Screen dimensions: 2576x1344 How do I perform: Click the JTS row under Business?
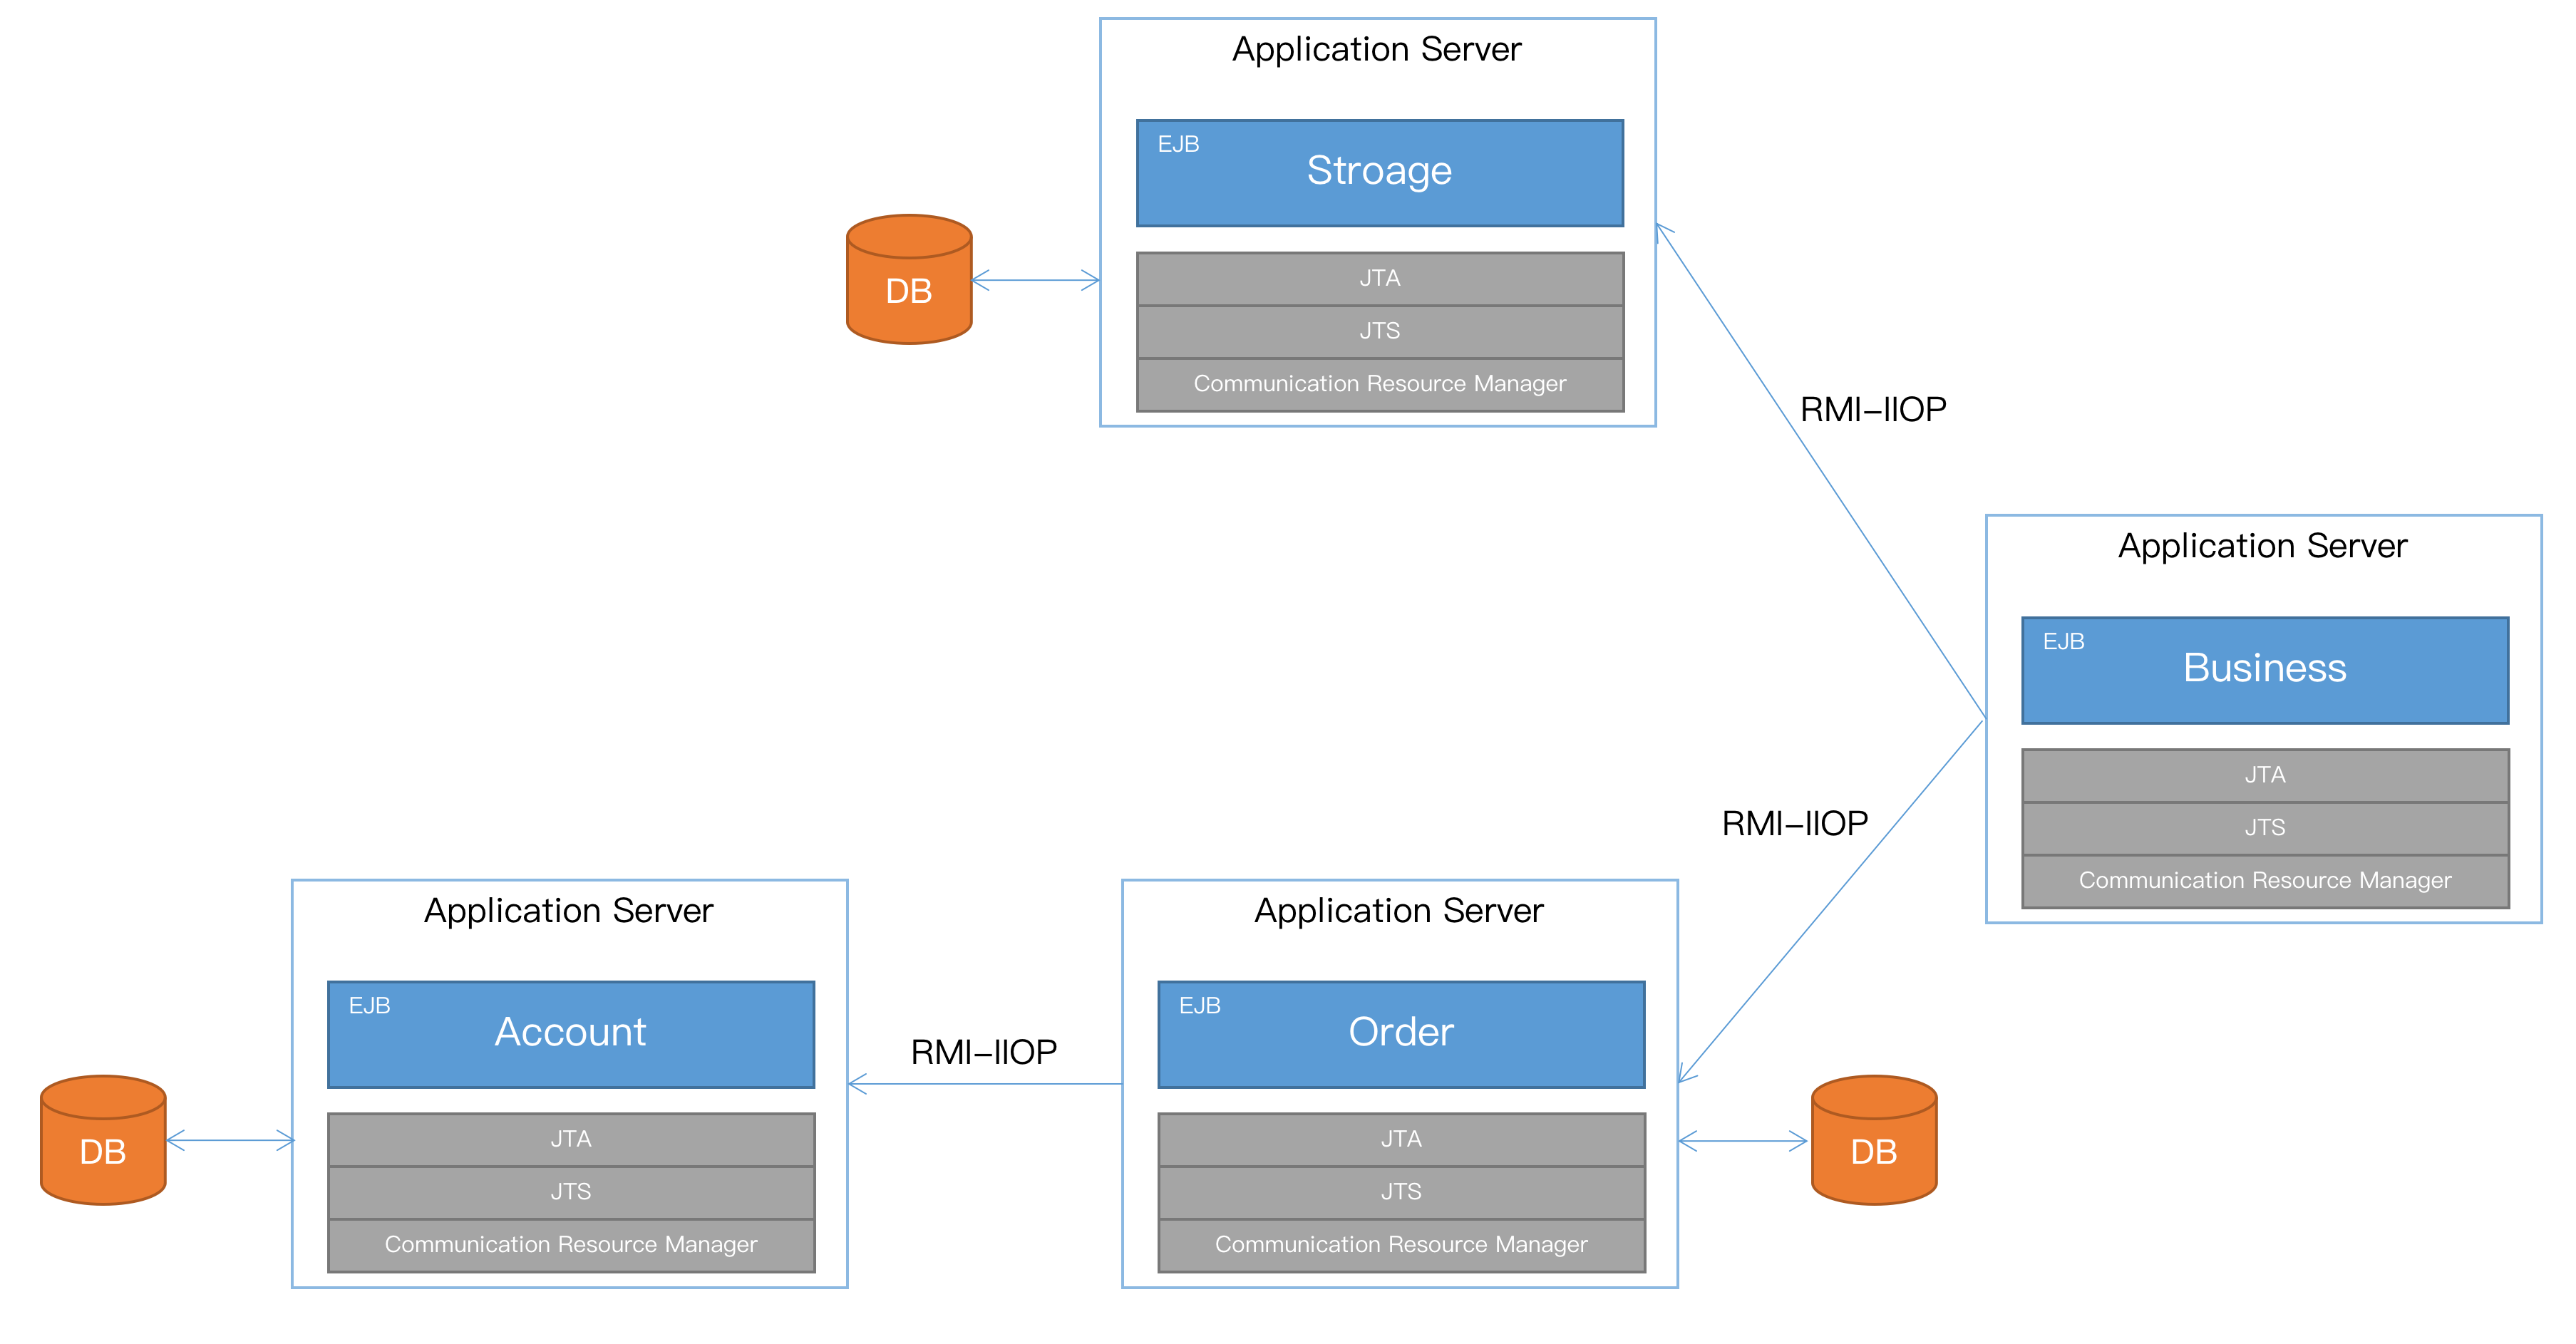pos(2265,828)
